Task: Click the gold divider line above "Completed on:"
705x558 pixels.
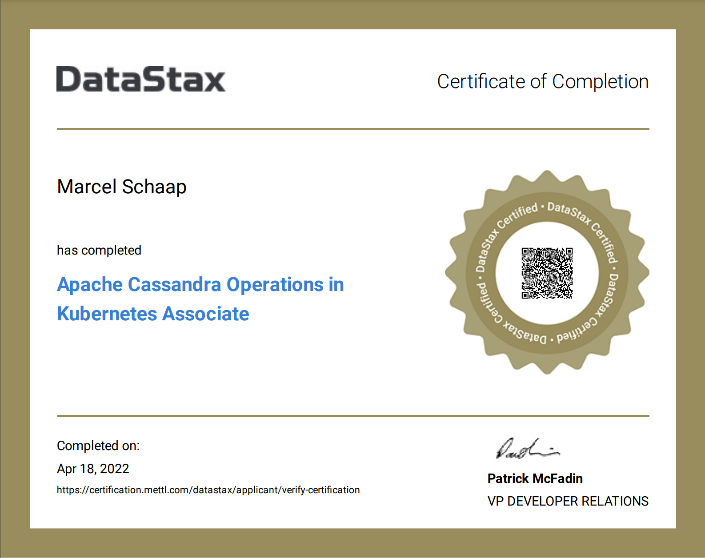Action: click(x=352, y=416)
